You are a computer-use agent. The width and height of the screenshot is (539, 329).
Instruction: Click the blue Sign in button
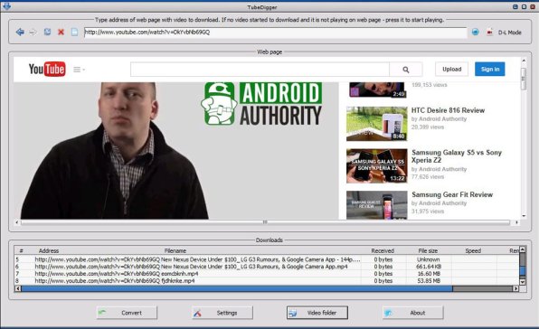click(x=490, y=69)
